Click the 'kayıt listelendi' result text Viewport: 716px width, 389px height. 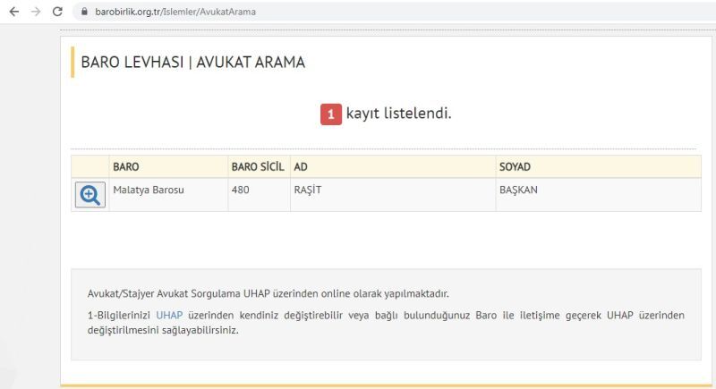(x=398, y=113)
